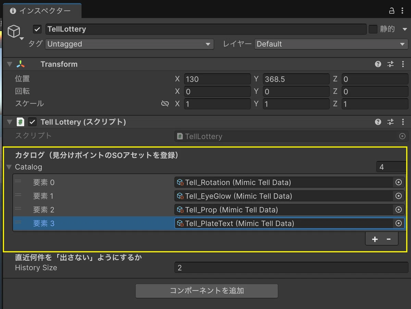Disable the Tell Lottery script component checkbox
This screenshot has width=411, height=309.
32,122
